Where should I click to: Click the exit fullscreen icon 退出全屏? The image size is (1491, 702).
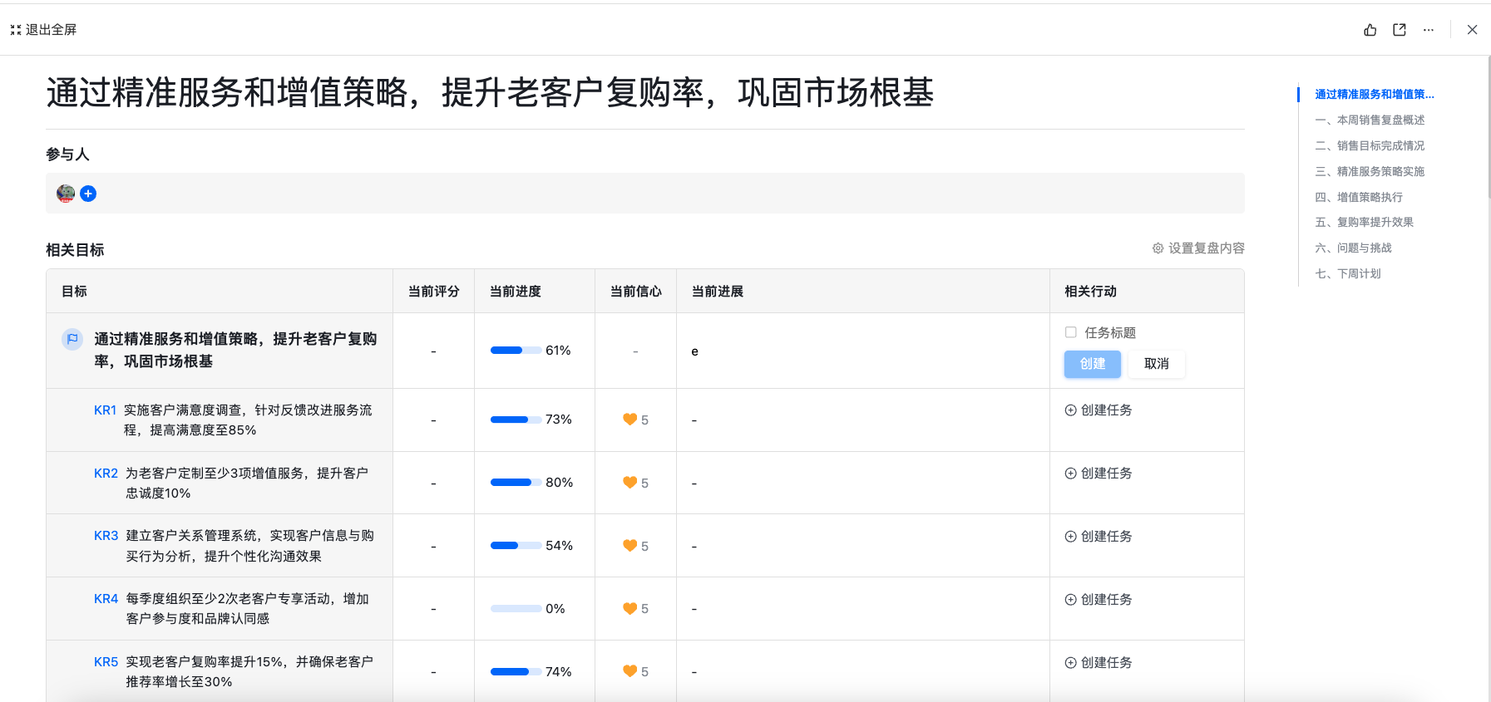(16, 30)
